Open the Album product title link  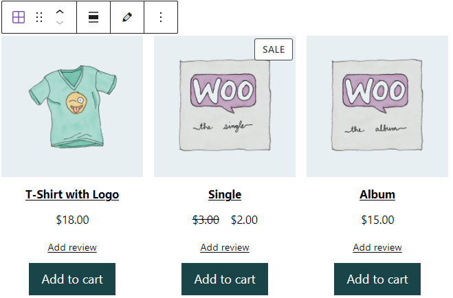click(x=377, y=194)
